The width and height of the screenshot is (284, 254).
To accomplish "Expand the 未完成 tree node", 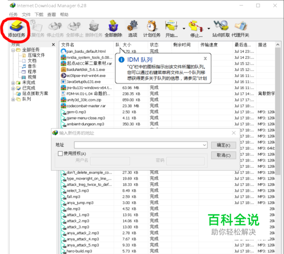I will pyautogui.click(x=13, y=83).
